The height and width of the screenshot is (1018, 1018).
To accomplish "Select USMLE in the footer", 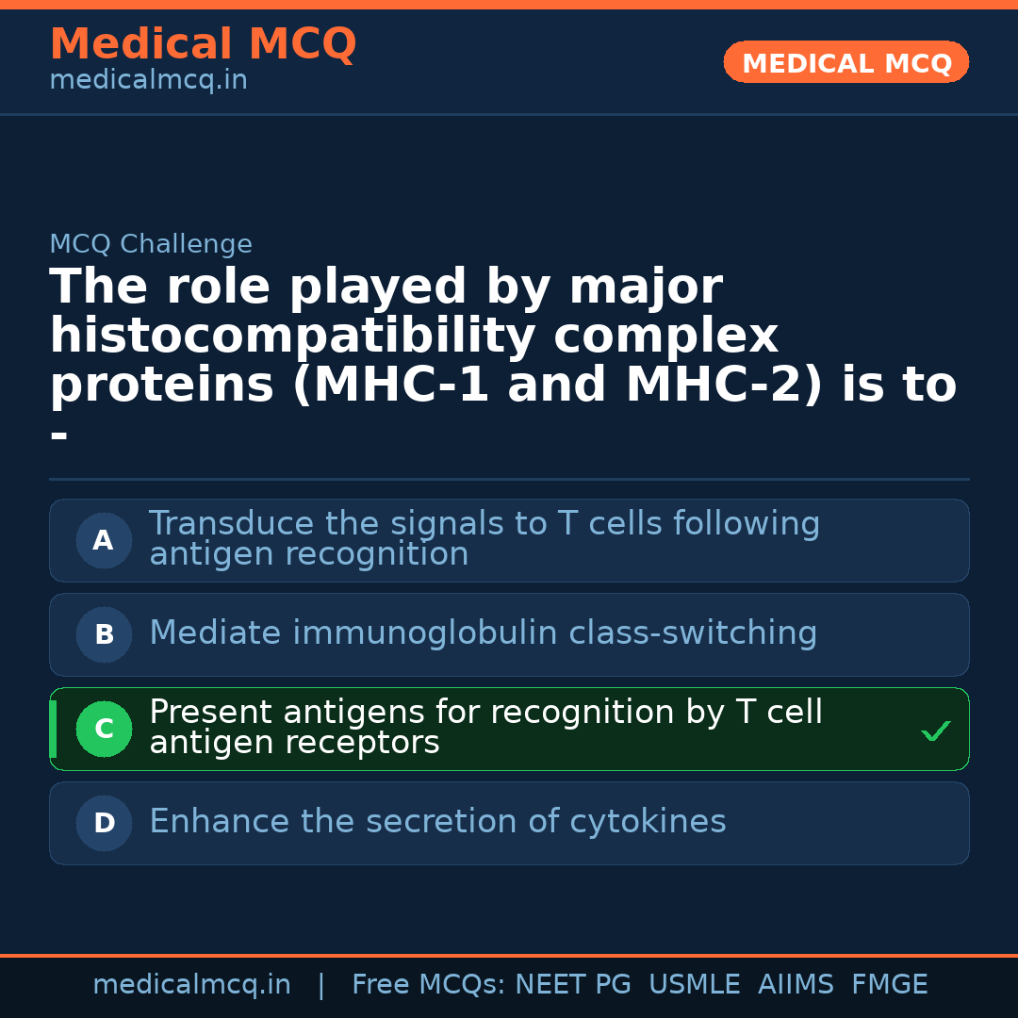I will pos(694,985).
